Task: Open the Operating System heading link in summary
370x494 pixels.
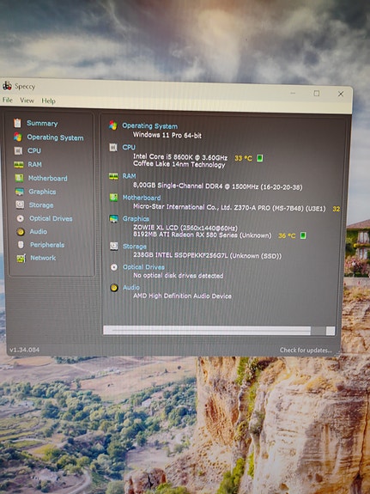Action: tap(150, 126)
